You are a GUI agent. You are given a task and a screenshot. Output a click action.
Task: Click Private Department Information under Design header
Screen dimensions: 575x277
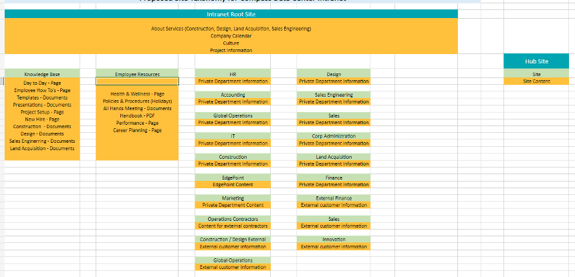coord(334,81)
